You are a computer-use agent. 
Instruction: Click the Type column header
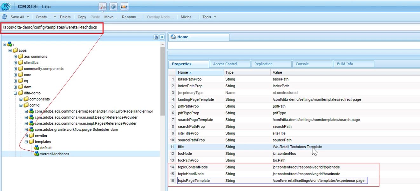[x=247, y=72]
